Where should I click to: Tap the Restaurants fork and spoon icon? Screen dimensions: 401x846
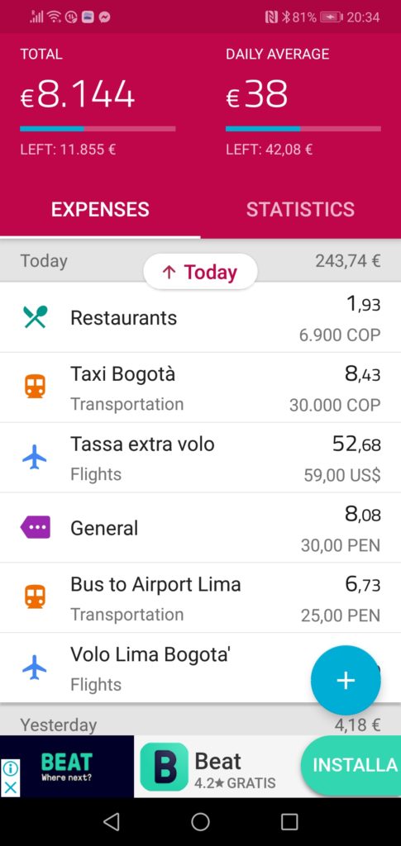pyautogui.click(x=36, y=317)
